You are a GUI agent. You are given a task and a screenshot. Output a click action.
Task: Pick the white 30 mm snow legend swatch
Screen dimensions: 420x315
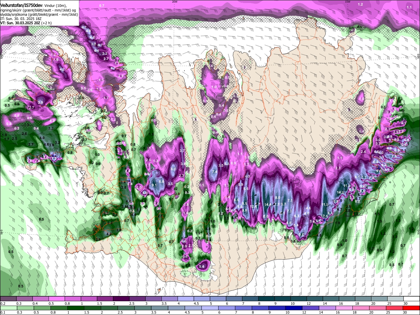click(411, 299)
